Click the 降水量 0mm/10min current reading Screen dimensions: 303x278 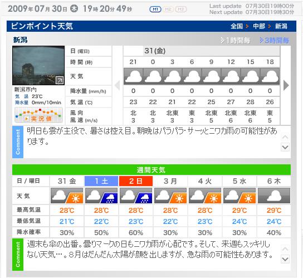point(38,103)
